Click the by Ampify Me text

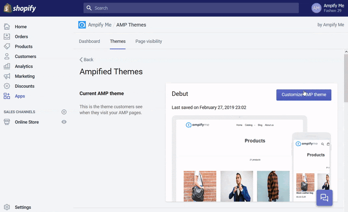[x=331, y=25]
